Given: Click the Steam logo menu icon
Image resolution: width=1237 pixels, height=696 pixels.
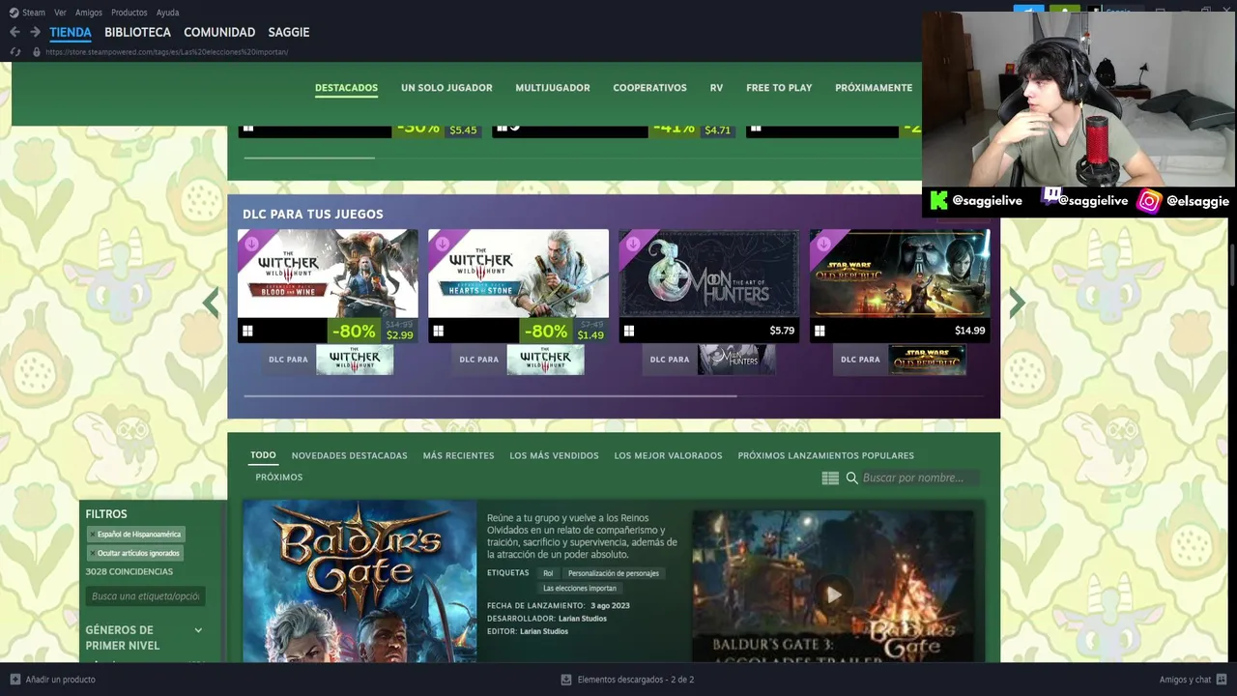Looking at the screenshot, I should pos(14,13).
